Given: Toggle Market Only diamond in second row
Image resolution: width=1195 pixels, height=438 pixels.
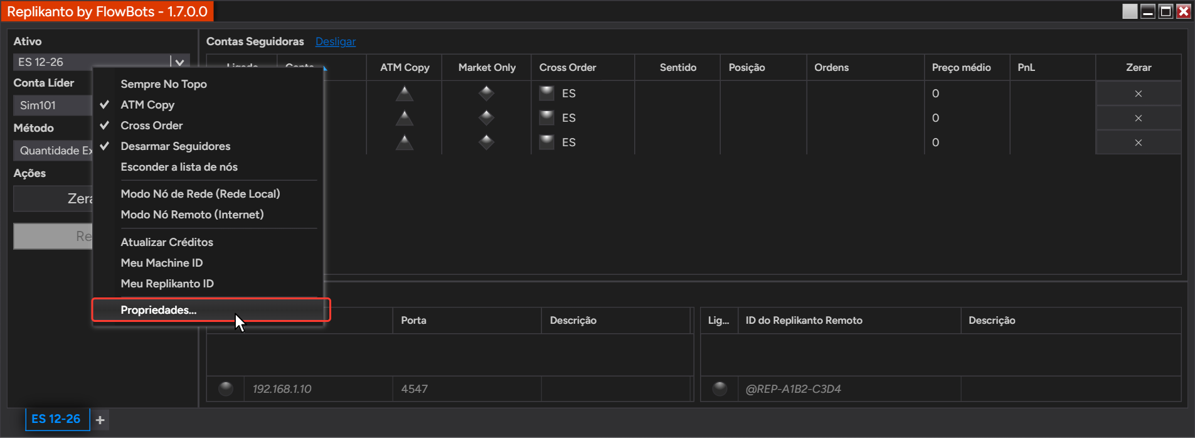Looking at the screenshot, I should (486, 117).
